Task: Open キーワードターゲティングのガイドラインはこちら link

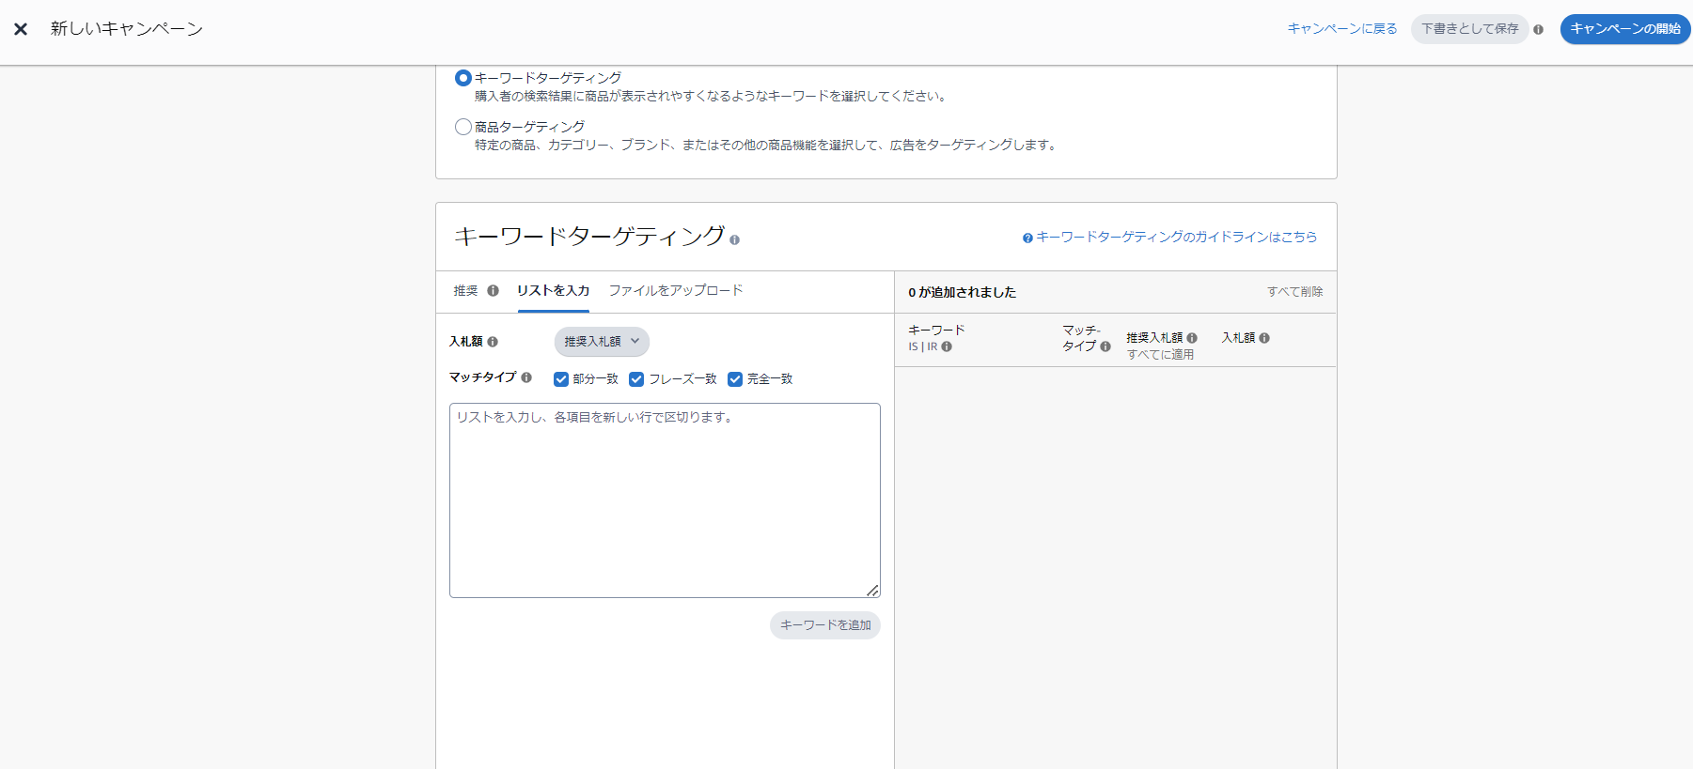Action: coord(1176,238)
